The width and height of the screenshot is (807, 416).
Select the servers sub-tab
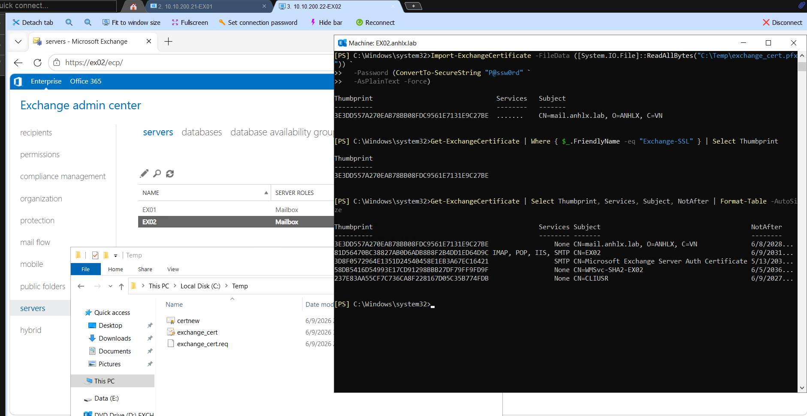[158, 132]
